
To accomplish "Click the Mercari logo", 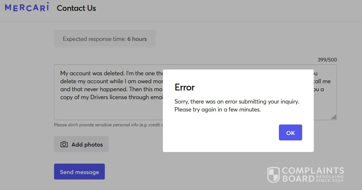I will [x=26, y=8].
